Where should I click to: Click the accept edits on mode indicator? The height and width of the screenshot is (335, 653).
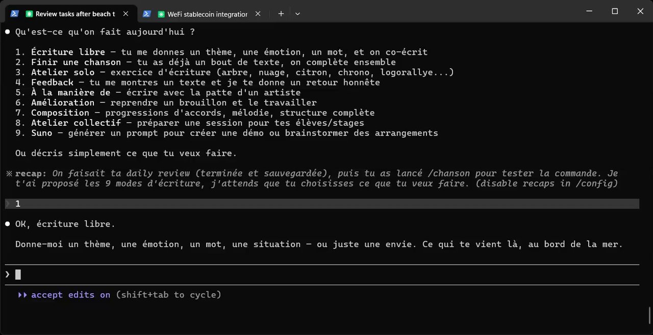70,295
